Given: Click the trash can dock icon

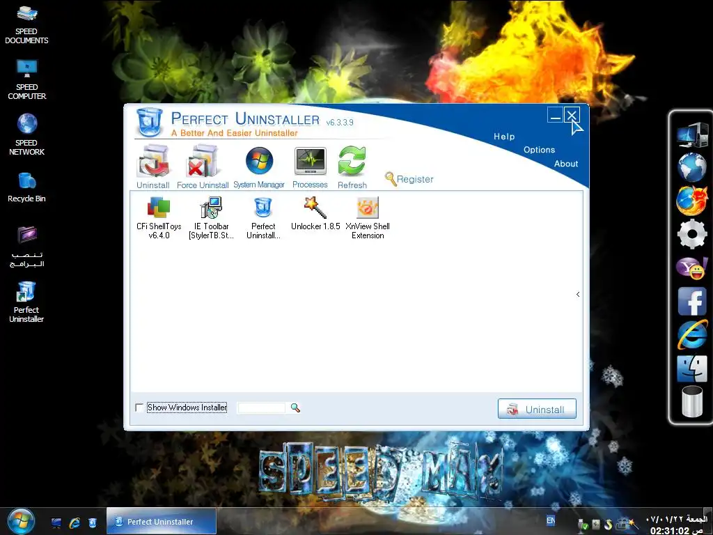Looking at the screenshot, I should (x=691, y=401).
